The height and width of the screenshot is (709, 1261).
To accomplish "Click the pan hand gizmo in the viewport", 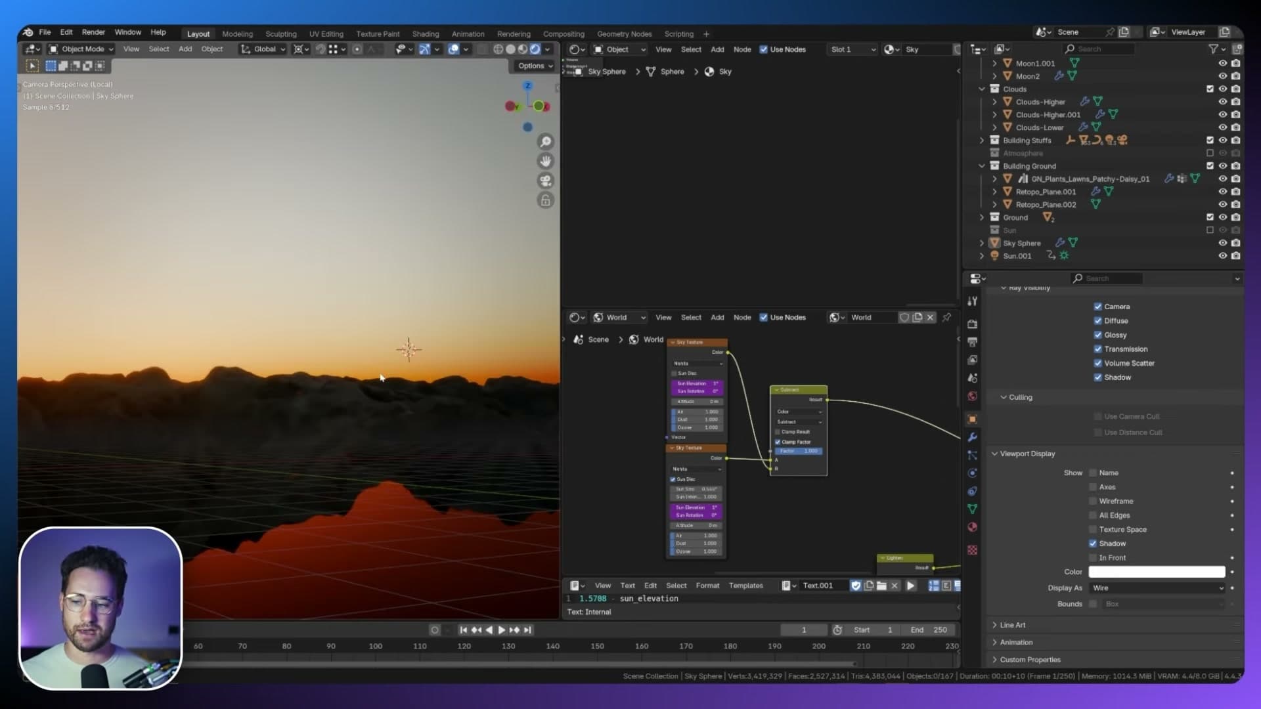I will (545, 161).
